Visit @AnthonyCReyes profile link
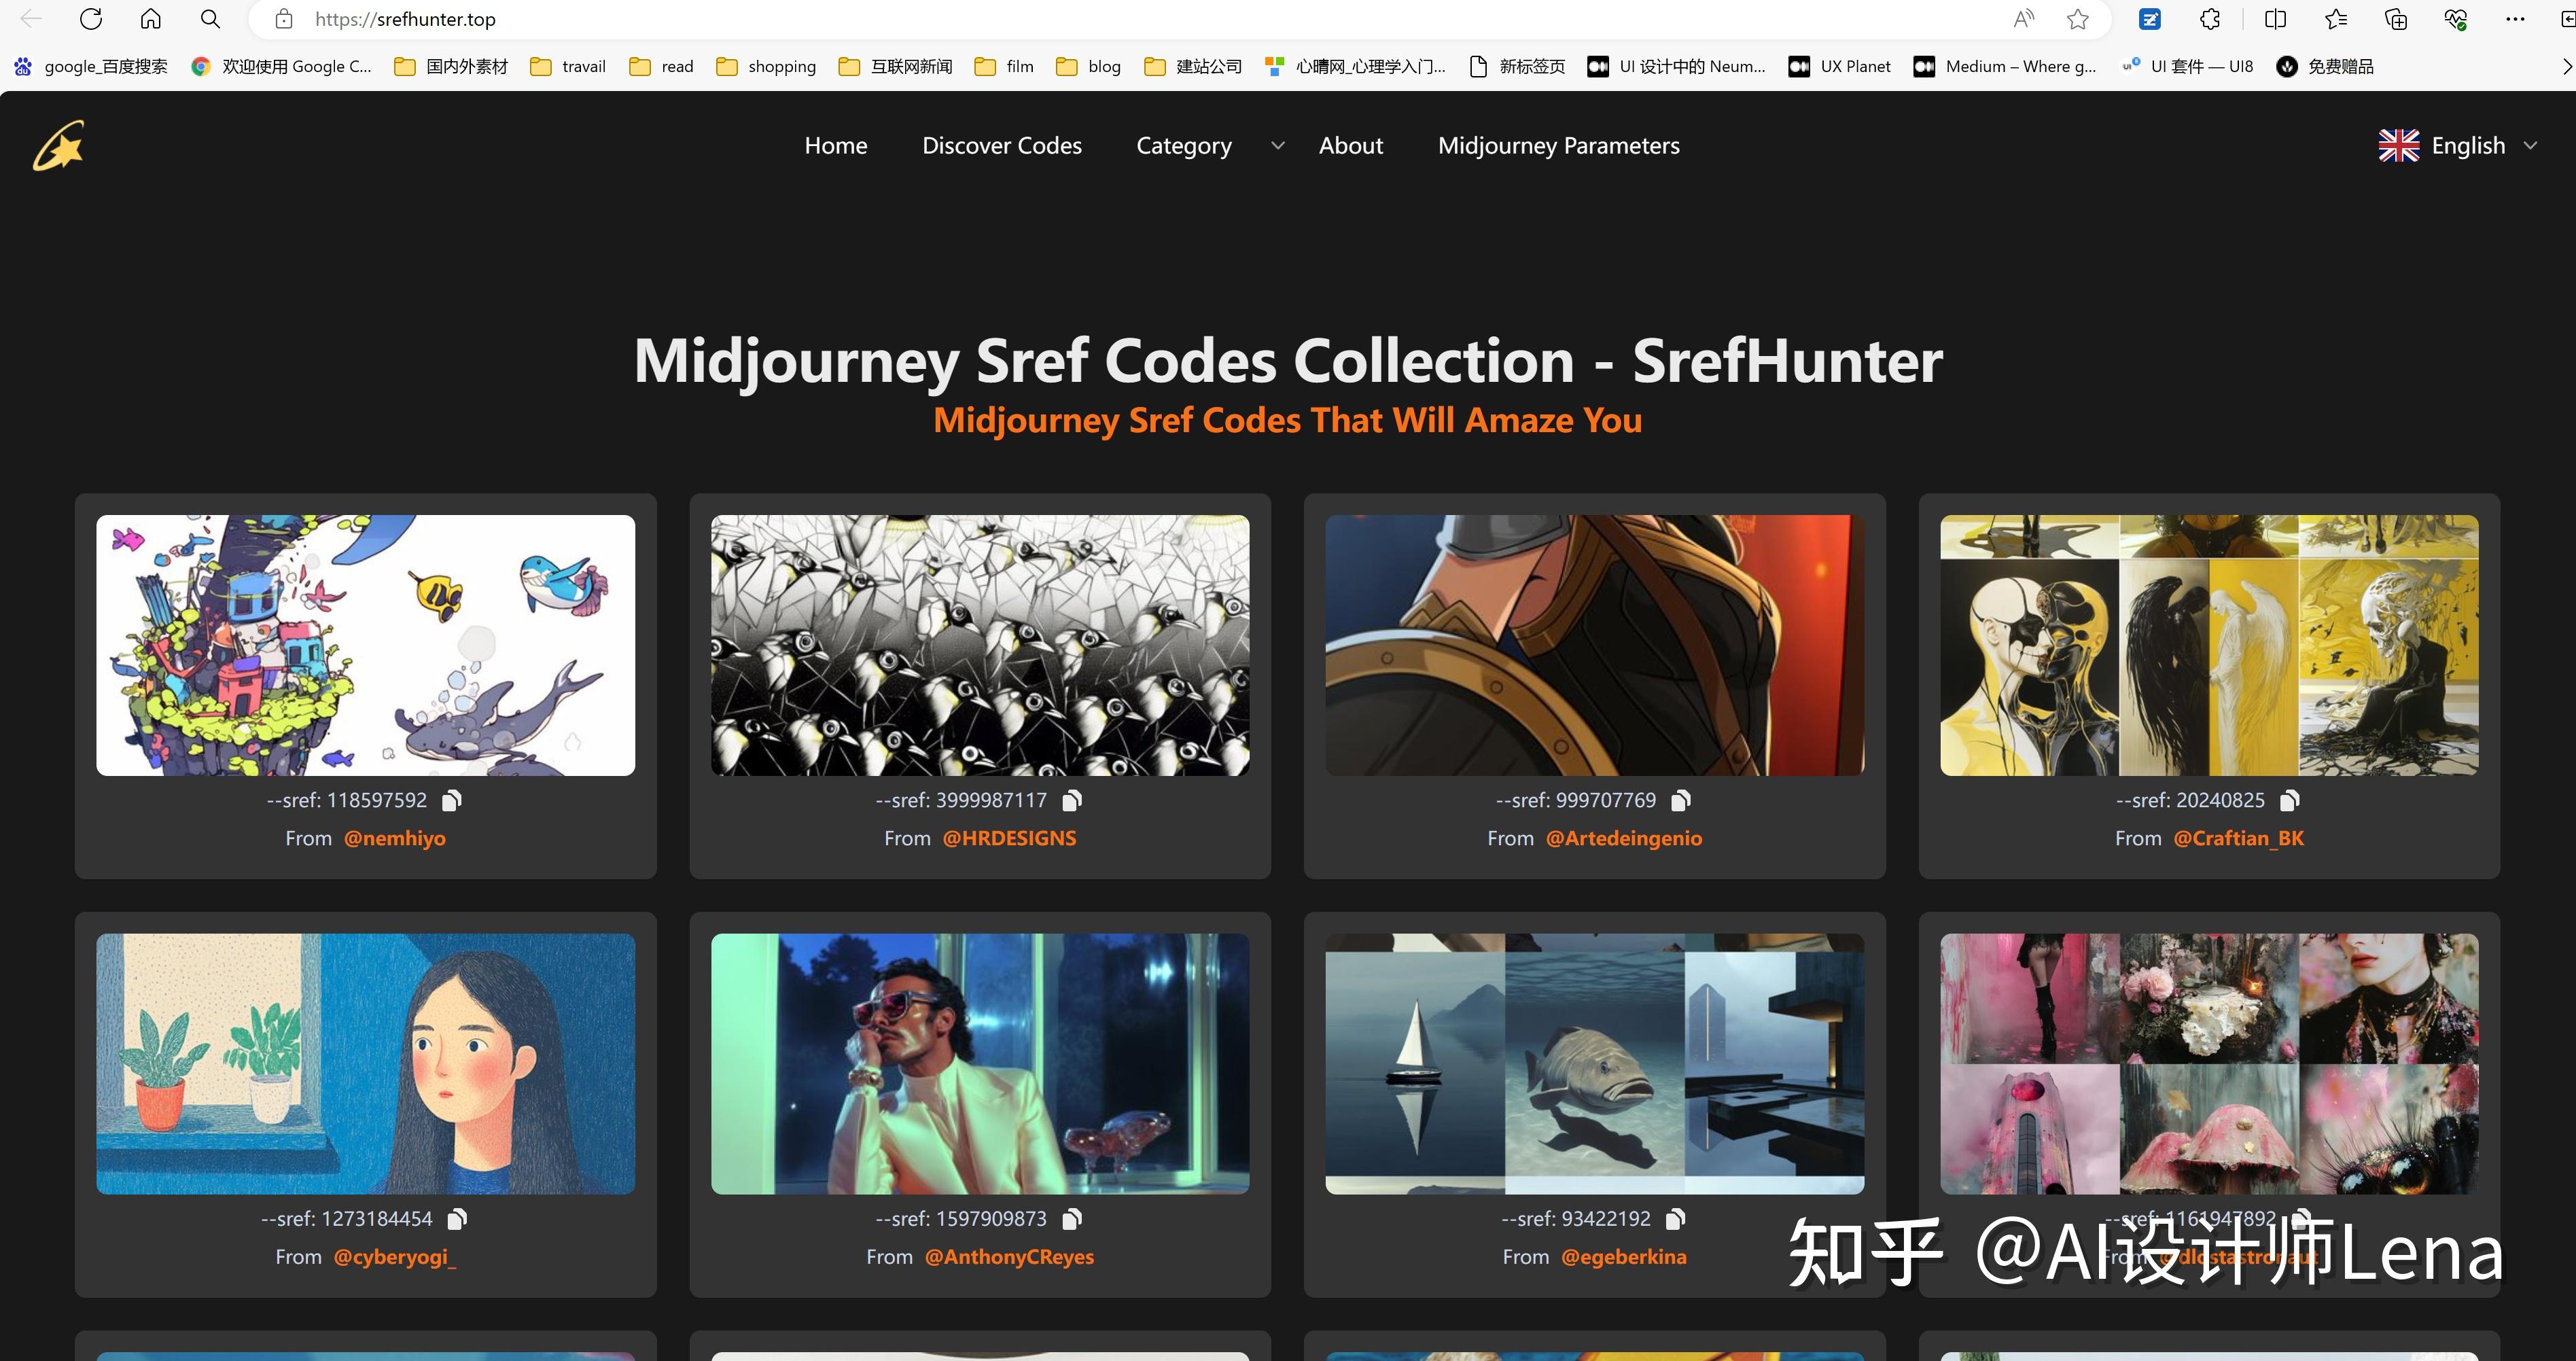 (x=1010, y=1257)
